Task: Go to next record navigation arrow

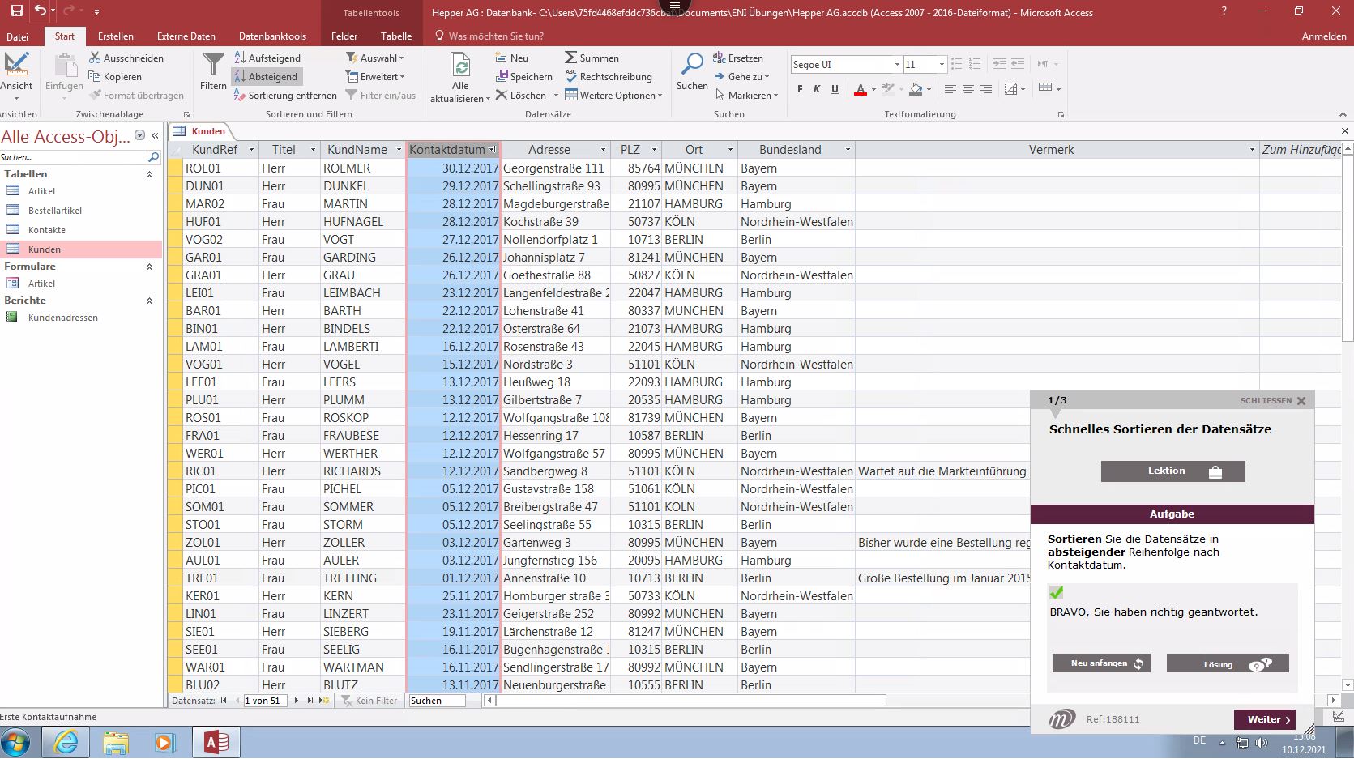Action: [x=297, y=701]
